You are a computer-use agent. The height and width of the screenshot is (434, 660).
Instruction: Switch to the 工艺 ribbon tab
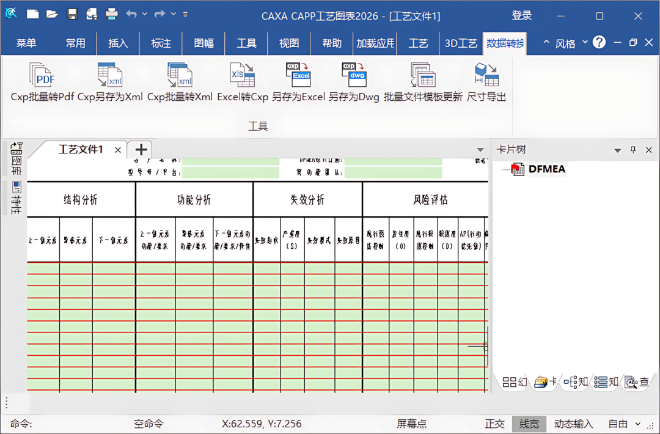pos(418,43)
